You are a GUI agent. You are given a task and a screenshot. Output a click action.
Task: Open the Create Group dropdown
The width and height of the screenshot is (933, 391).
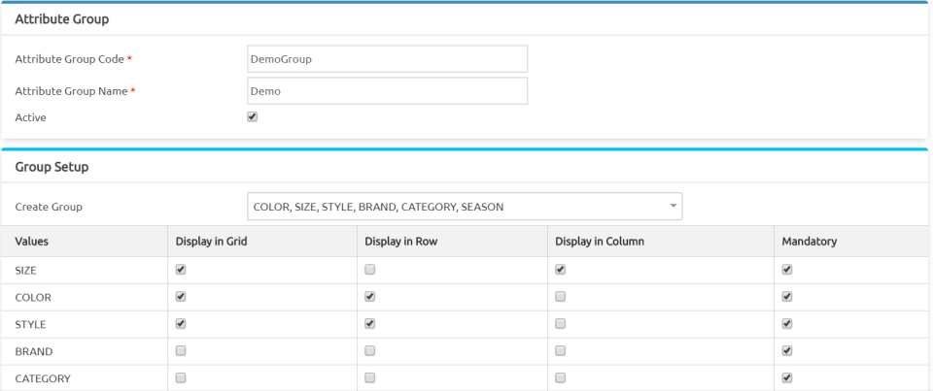[465, 207]
